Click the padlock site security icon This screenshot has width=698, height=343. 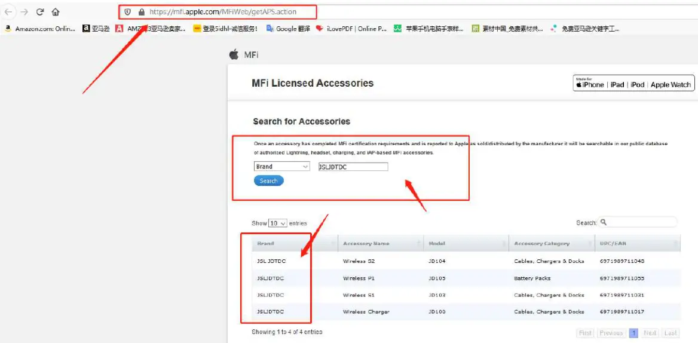pos(142,12)
